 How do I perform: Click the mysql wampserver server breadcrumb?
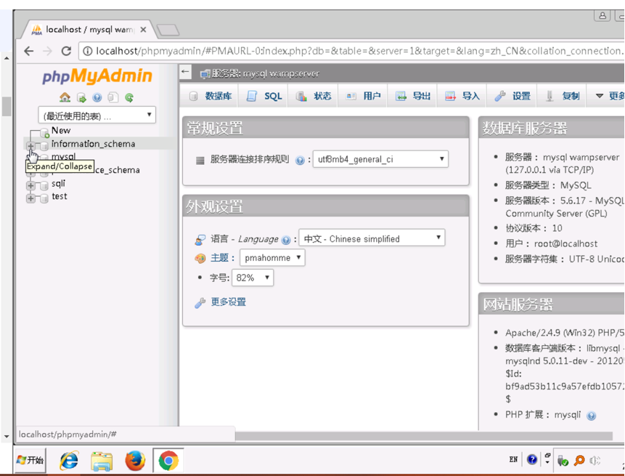click(x=266, y=73)
